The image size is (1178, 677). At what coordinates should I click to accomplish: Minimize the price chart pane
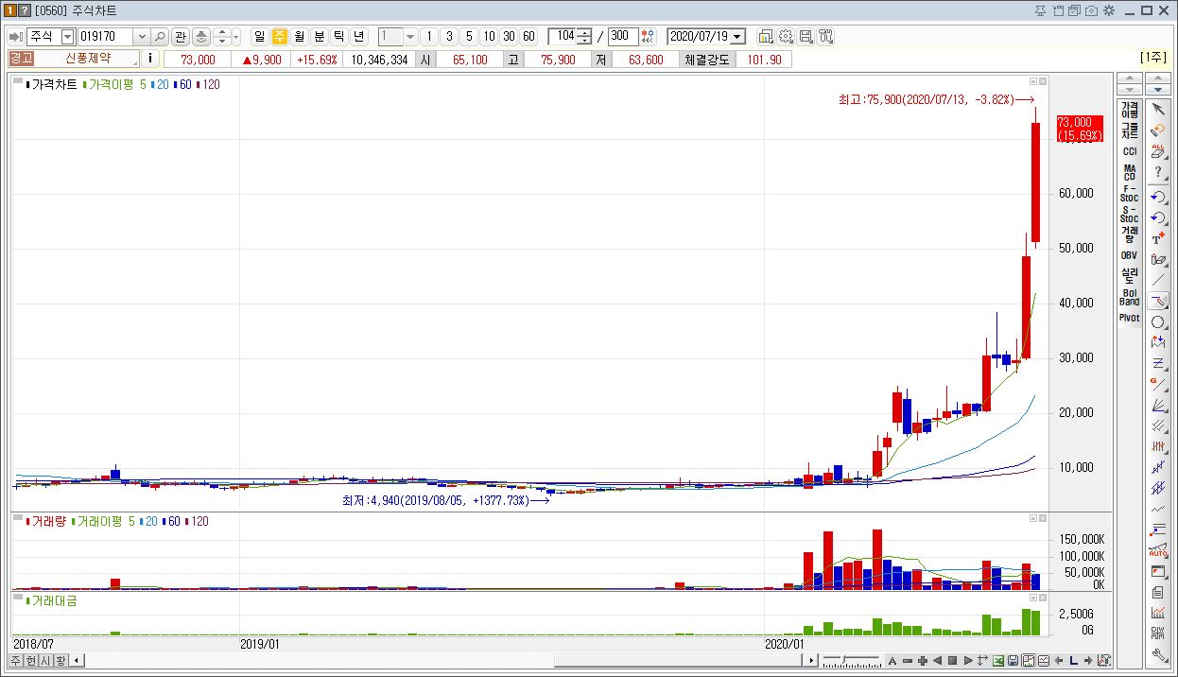[x=1033, y=81]
